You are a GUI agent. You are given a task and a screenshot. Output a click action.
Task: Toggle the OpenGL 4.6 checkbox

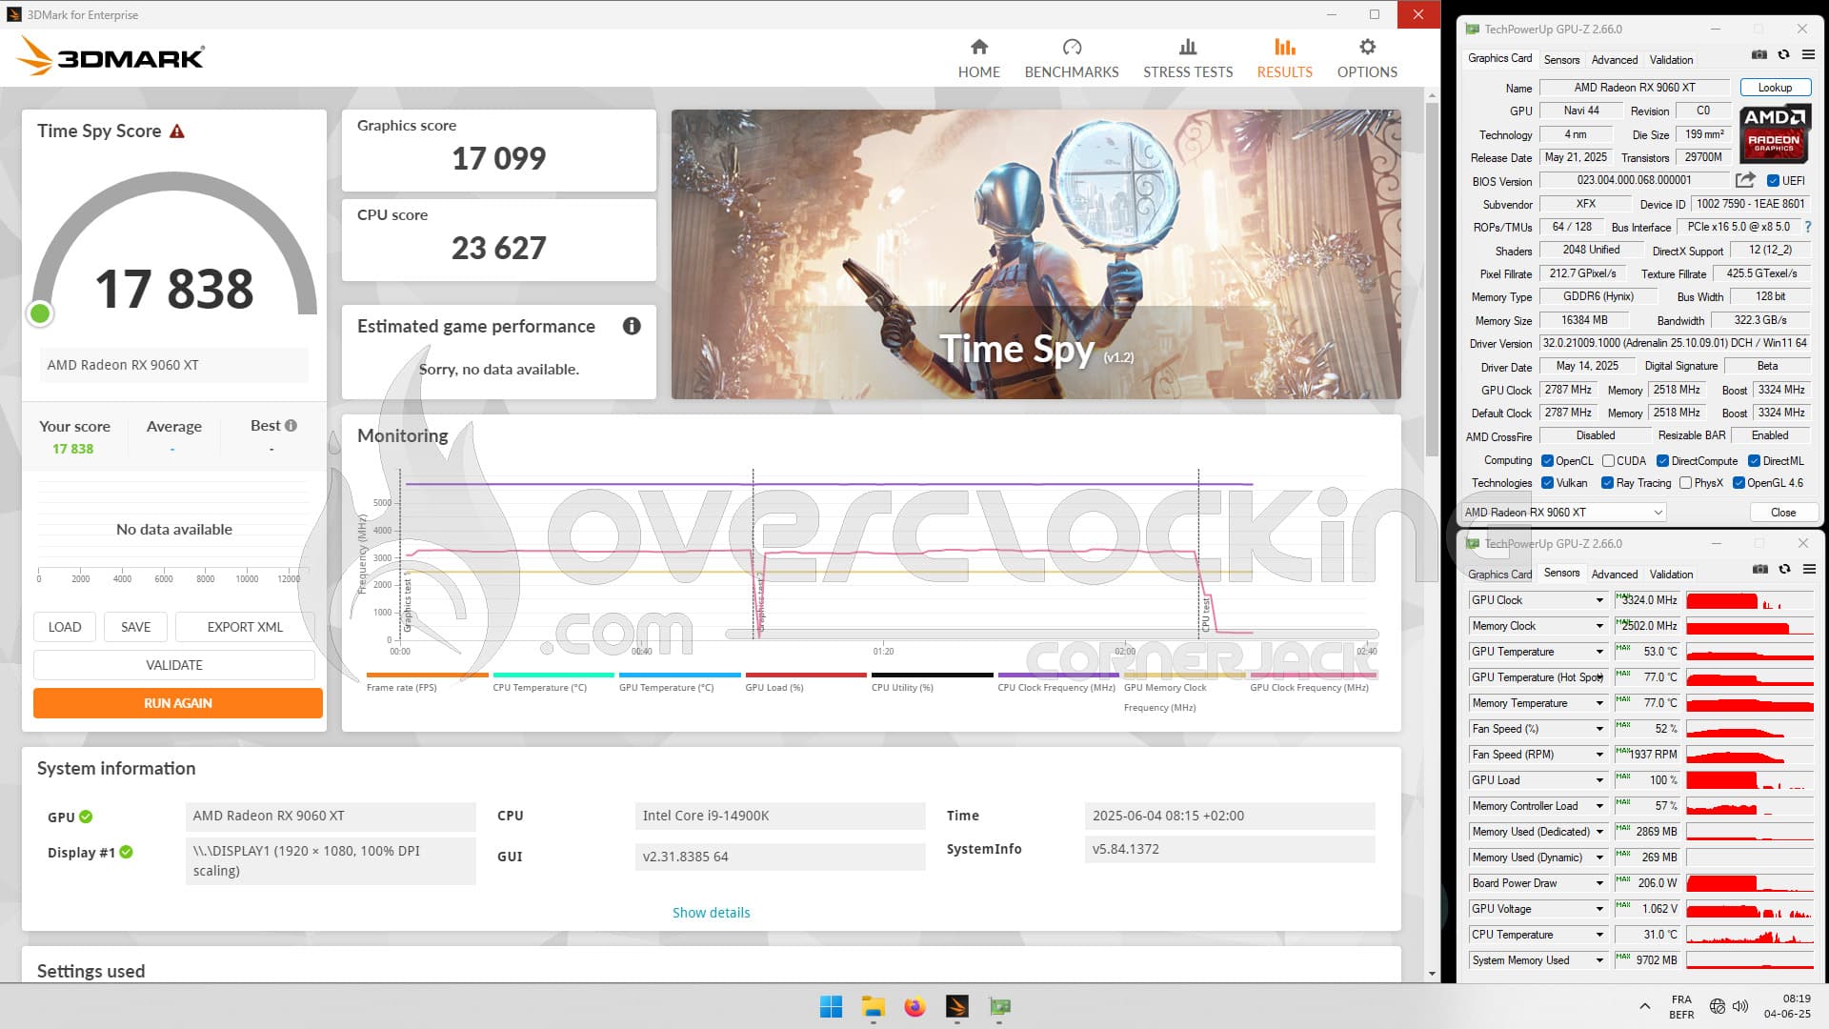pos(1739,483)
